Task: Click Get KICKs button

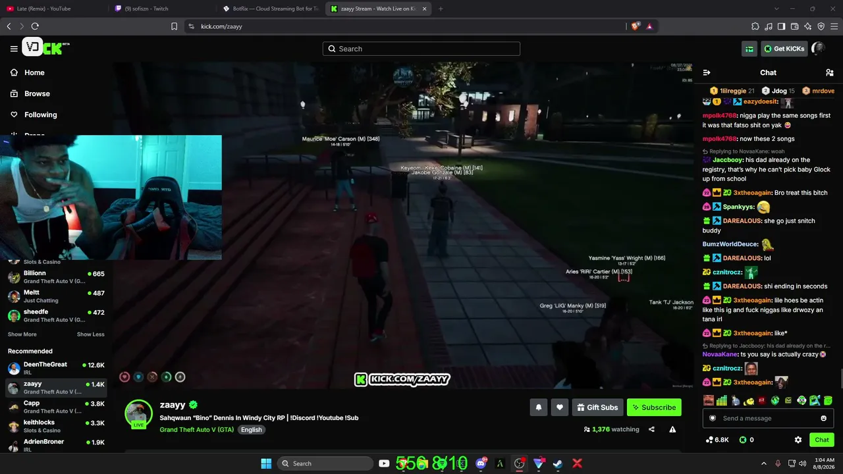Action: point(784,49)
